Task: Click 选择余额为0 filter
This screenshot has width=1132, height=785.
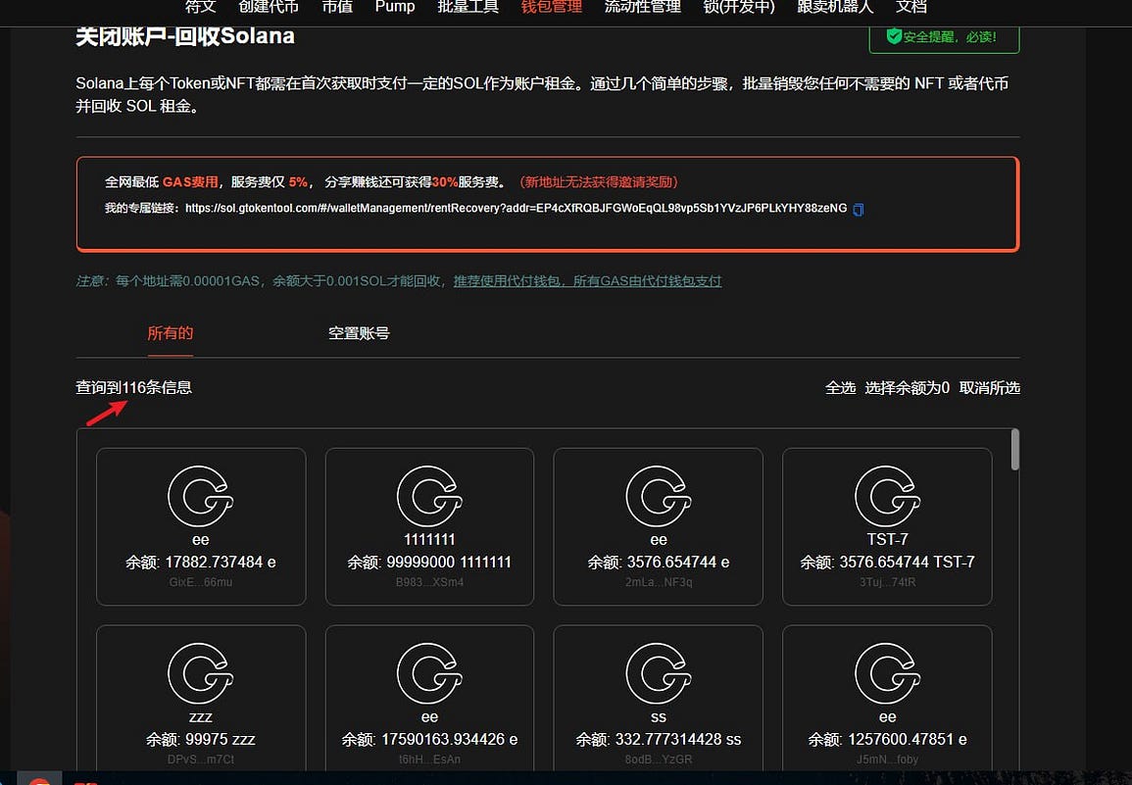Action: [x=907, y=388]
